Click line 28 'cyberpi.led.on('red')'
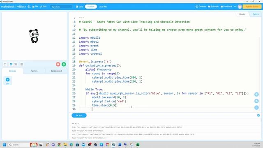 [109, 102]
